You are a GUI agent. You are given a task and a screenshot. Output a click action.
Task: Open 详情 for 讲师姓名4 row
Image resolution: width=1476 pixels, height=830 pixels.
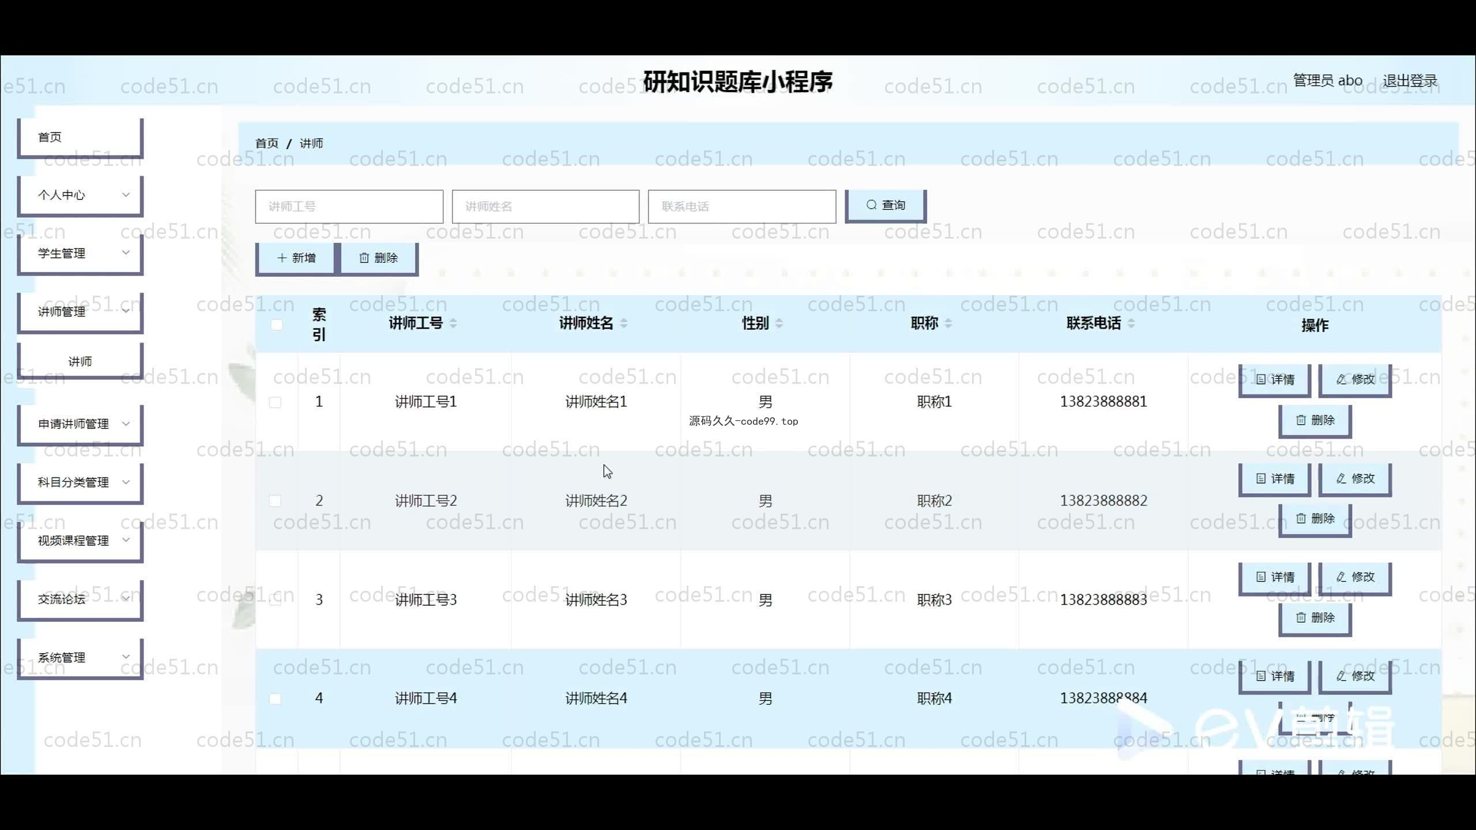tap(1275, 676)
